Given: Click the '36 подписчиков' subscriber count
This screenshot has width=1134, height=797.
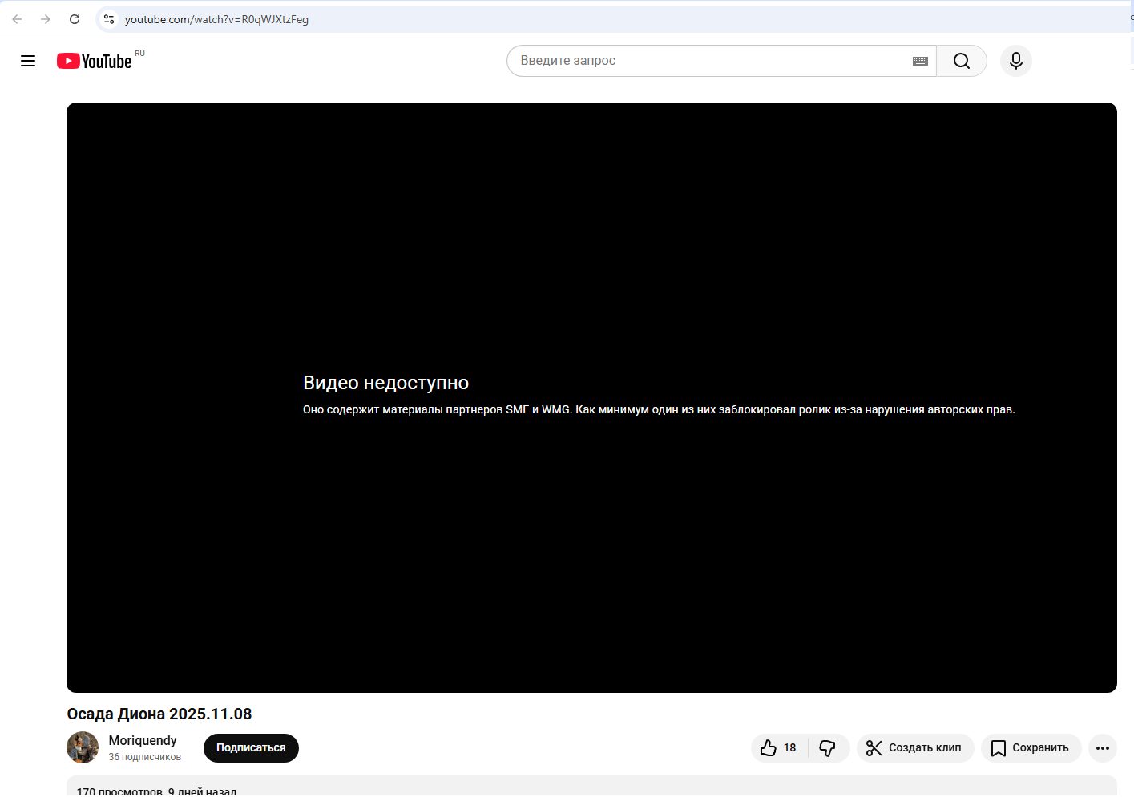Looking at the screenshot, I should (x=145, y=757).
